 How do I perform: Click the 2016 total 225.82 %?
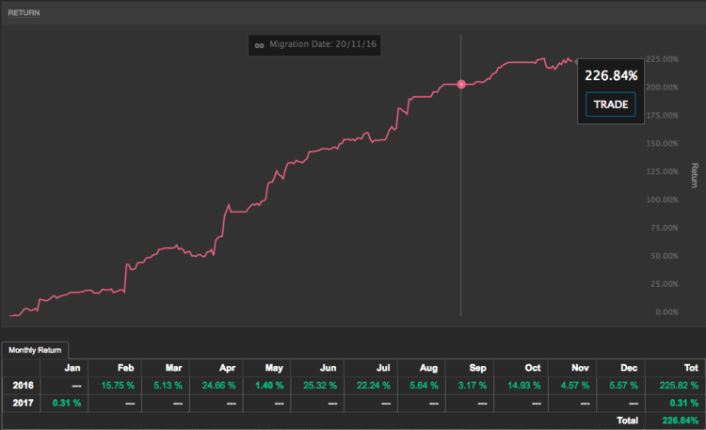(679, 386)
